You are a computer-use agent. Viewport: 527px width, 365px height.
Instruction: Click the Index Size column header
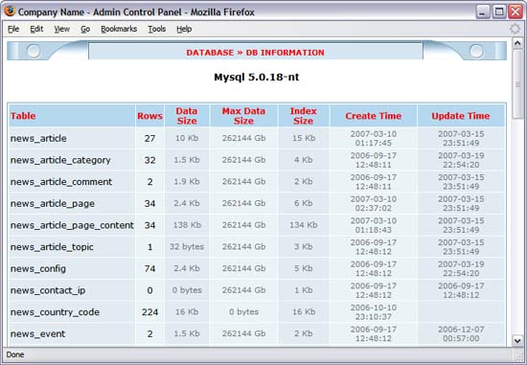[303, 116]
